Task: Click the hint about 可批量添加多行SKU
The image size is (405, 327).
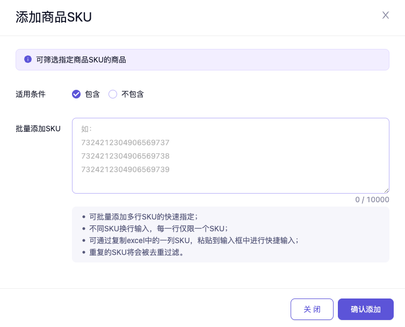Action: tap(143, 217)
